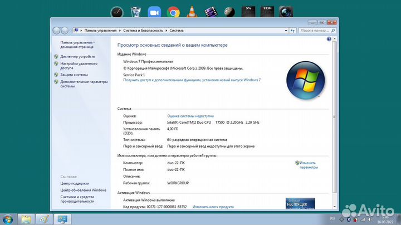Click Windows 7 Профессиональная text
Viewport: 401px width, 225px height.
[148, 62]
